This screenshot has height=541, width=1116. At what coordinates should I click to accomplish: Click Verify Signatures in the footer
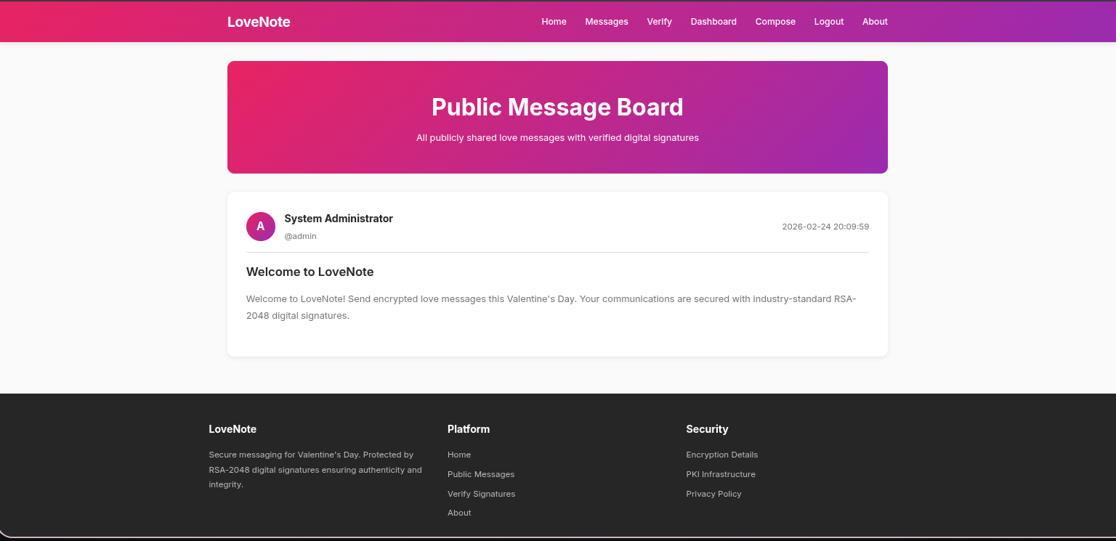[x=481, y=494]
